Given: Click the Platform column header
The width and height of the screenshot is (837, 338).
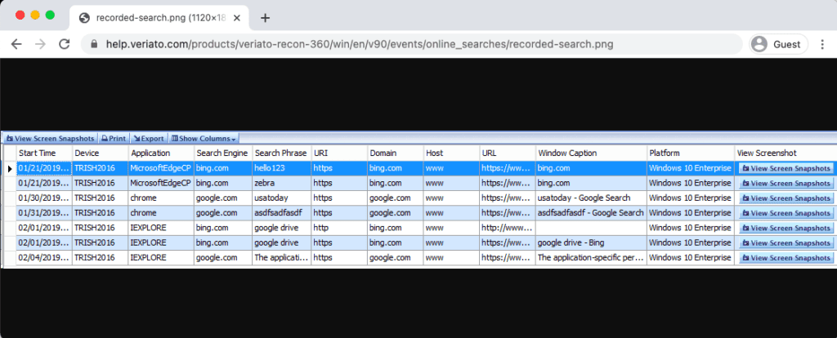Looking at the screenshot, I should pyautogui.click(x=691, y=153).
